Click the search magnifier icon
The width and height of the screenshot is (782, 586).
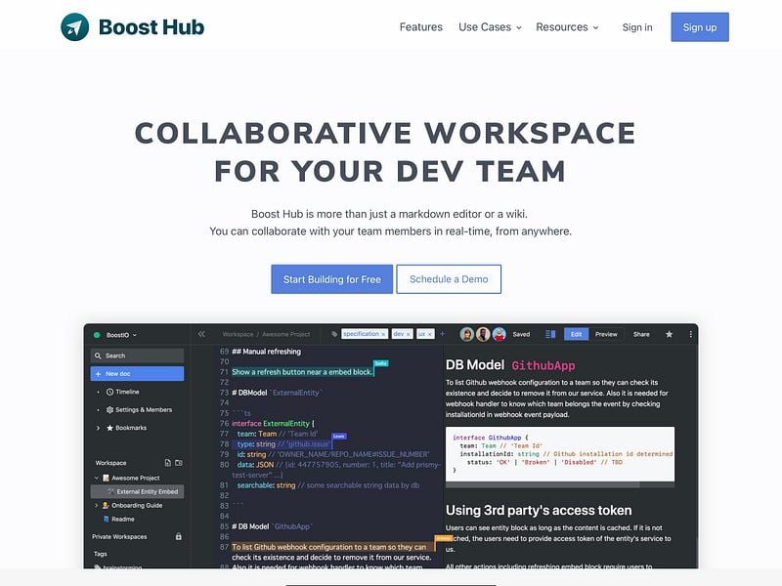(98, 356)
